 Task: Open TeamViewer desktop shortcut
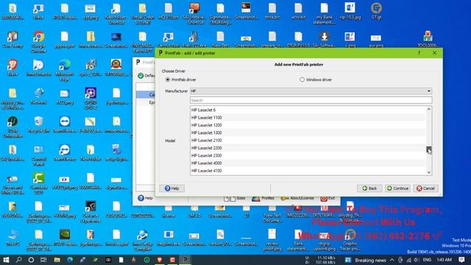65,152
